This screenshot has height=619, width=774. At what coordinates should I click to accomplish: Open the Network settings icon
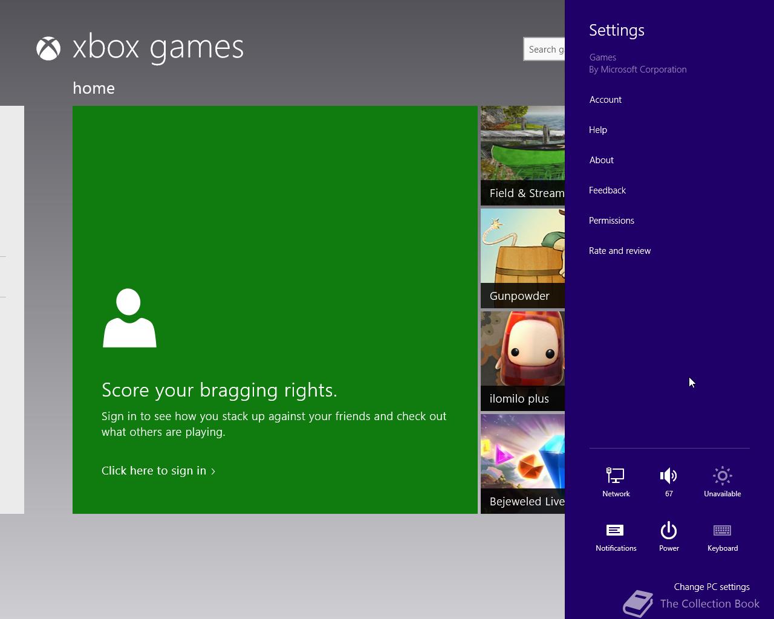coord(616,482)
